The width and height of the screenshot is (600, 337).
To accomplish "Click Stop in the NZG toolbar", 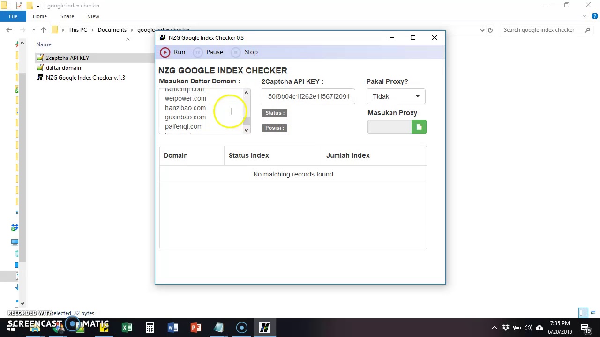I will 245,52.
